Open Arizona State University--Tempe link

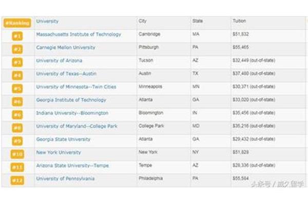pos(72,166)
